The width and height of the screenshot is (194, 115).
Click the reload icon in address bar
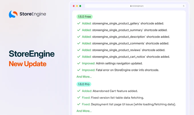184,6
